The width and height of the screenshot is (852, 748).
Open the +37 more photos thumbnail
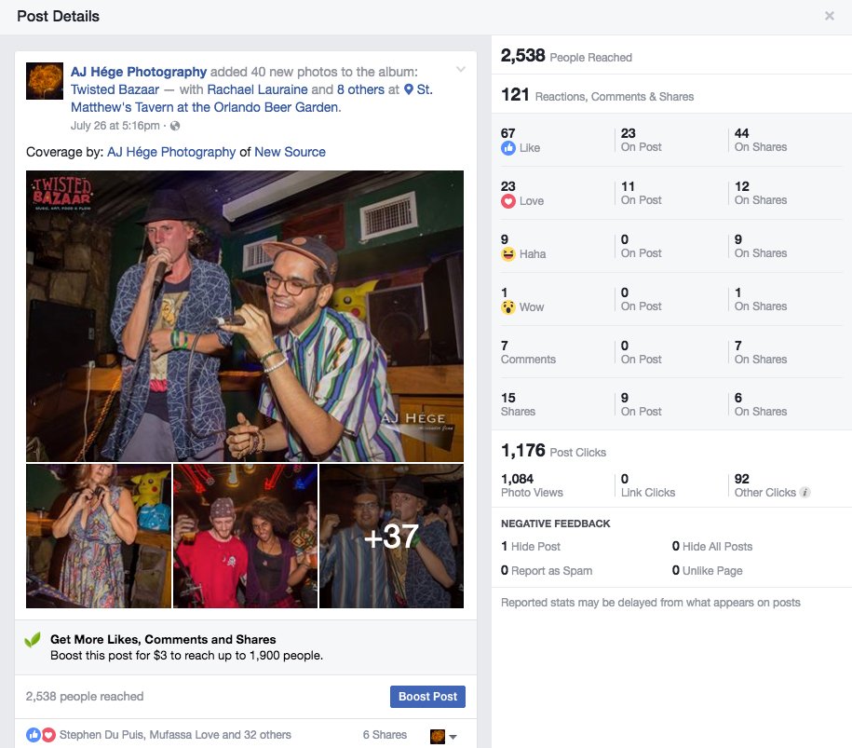click(x=392, y=536)
